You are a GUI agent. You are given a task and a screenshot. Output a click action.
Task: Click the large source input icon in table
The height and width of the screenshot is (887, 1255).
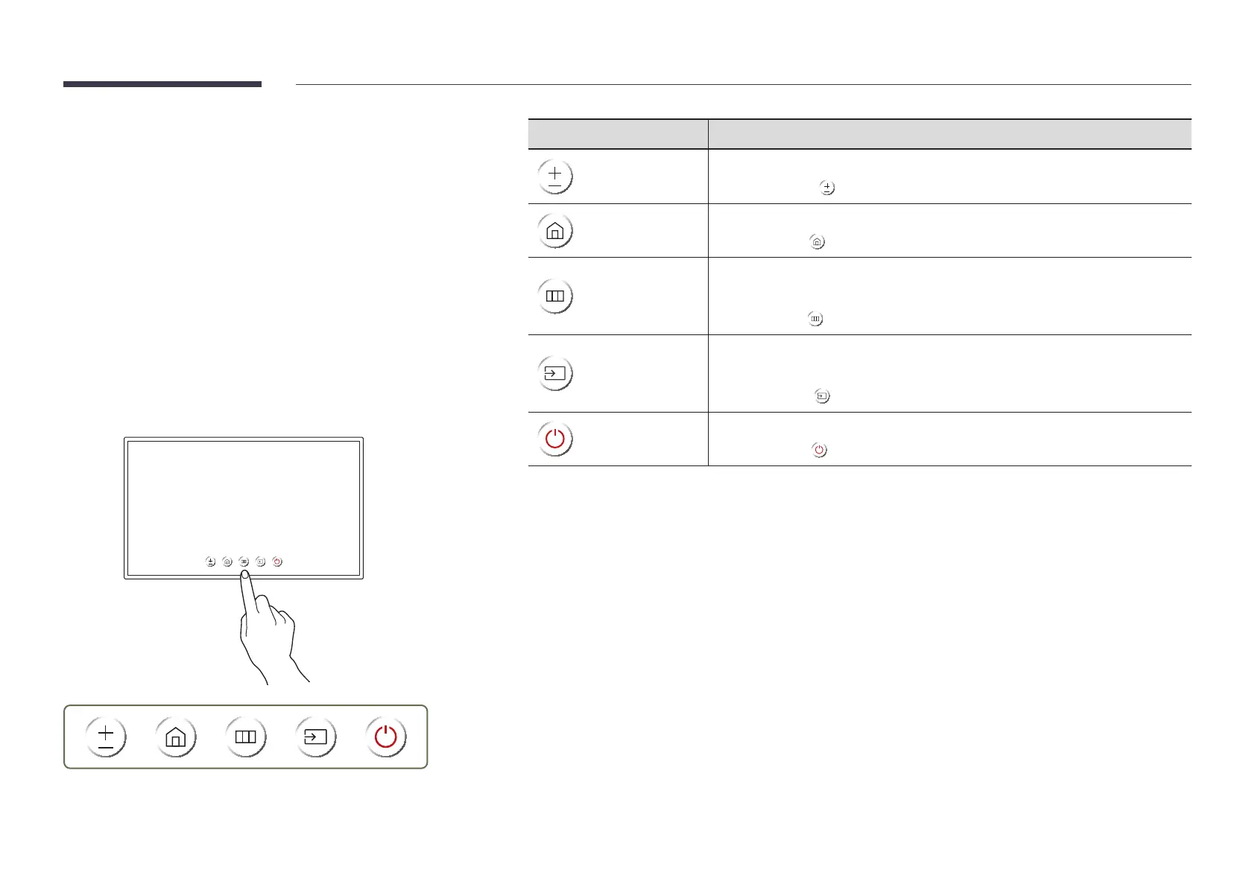[x=554, y=373]
